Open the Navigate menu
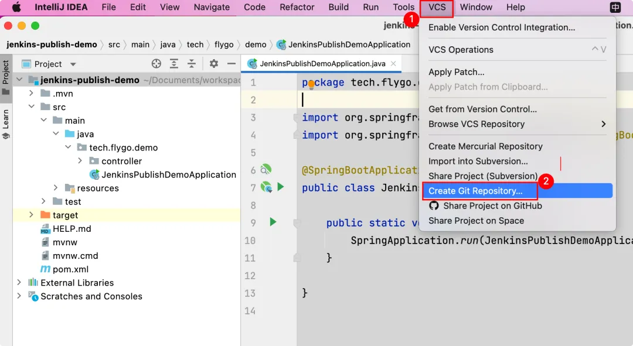633x346 pixels. coord(212,7)
